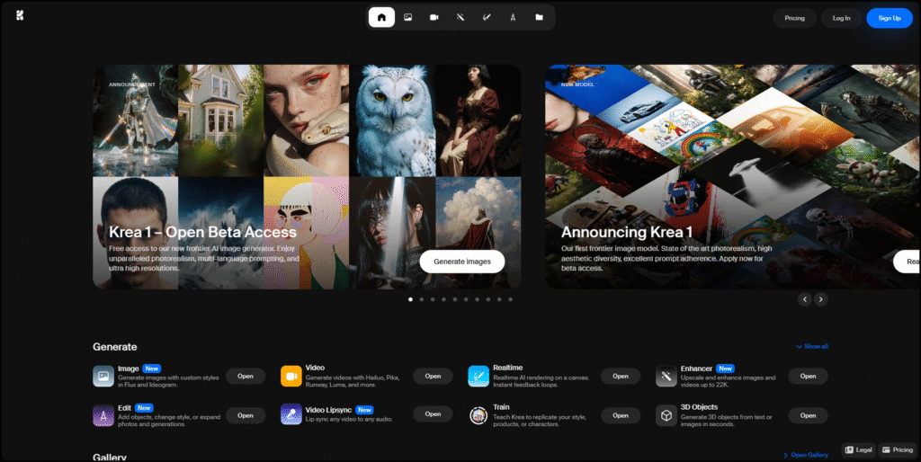Click the Generate section heading
This screenshot has width=921, height=462.
click(114, 347)
